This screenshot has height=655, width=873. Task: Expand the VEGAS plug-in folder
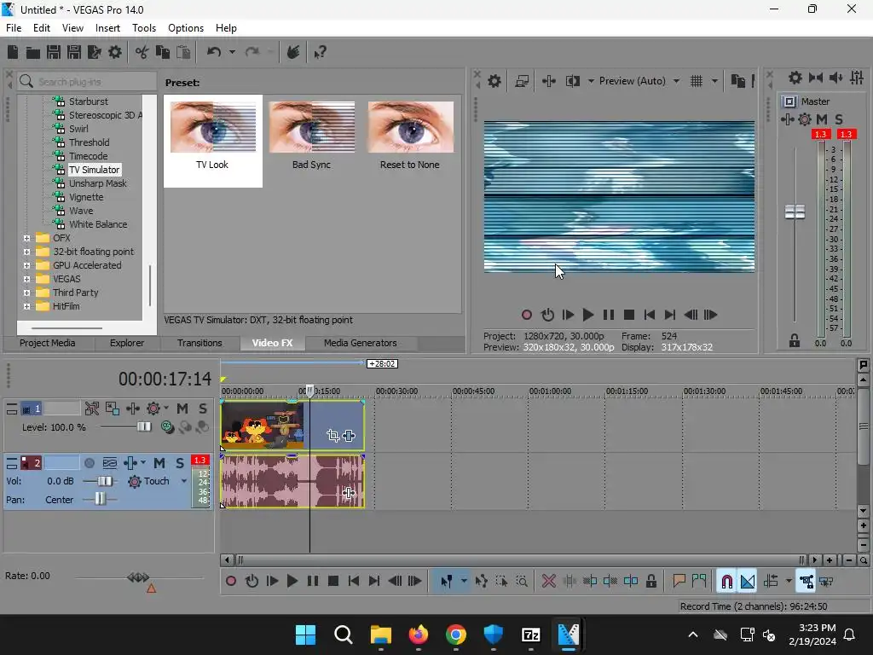point(26,279)
